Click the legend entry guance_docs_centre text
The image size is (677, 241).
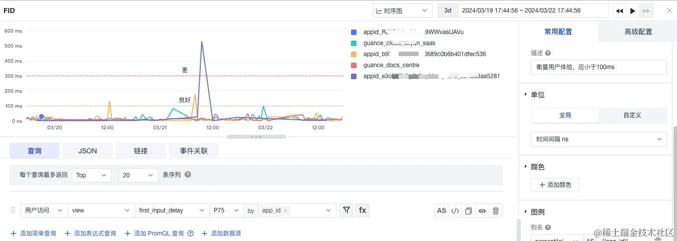tap(392, 65)
